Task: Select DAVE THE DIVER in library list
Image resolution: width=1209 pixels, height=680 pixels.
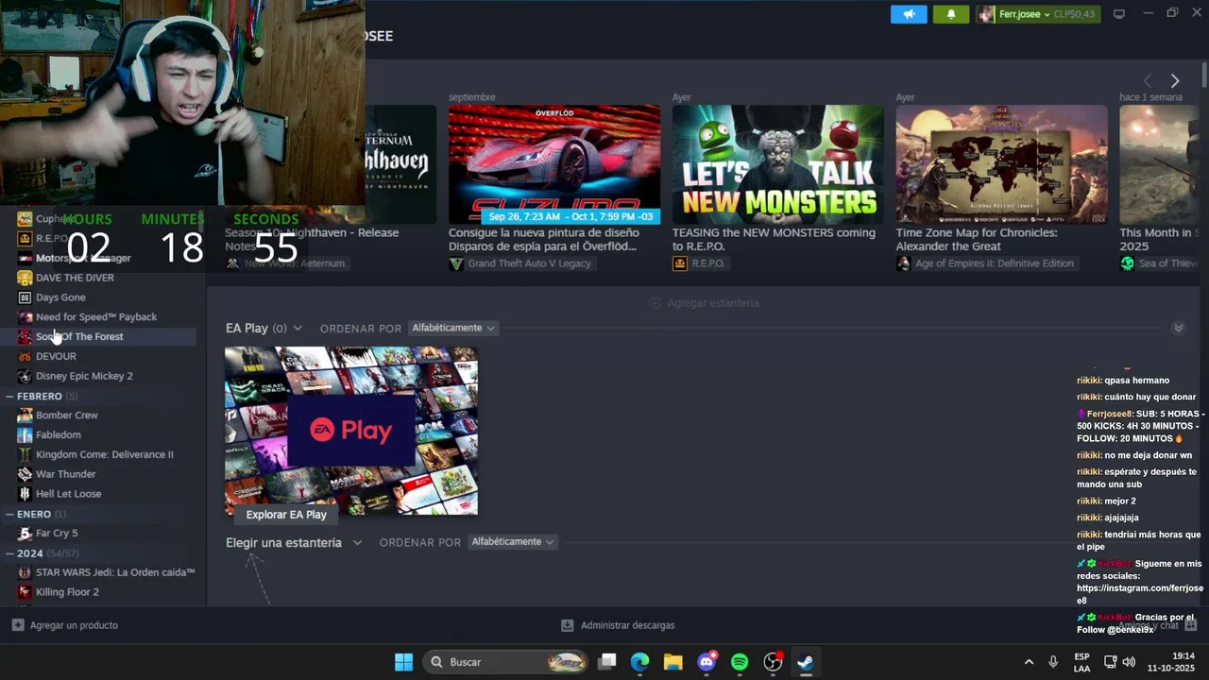Action: coord(75,278)
